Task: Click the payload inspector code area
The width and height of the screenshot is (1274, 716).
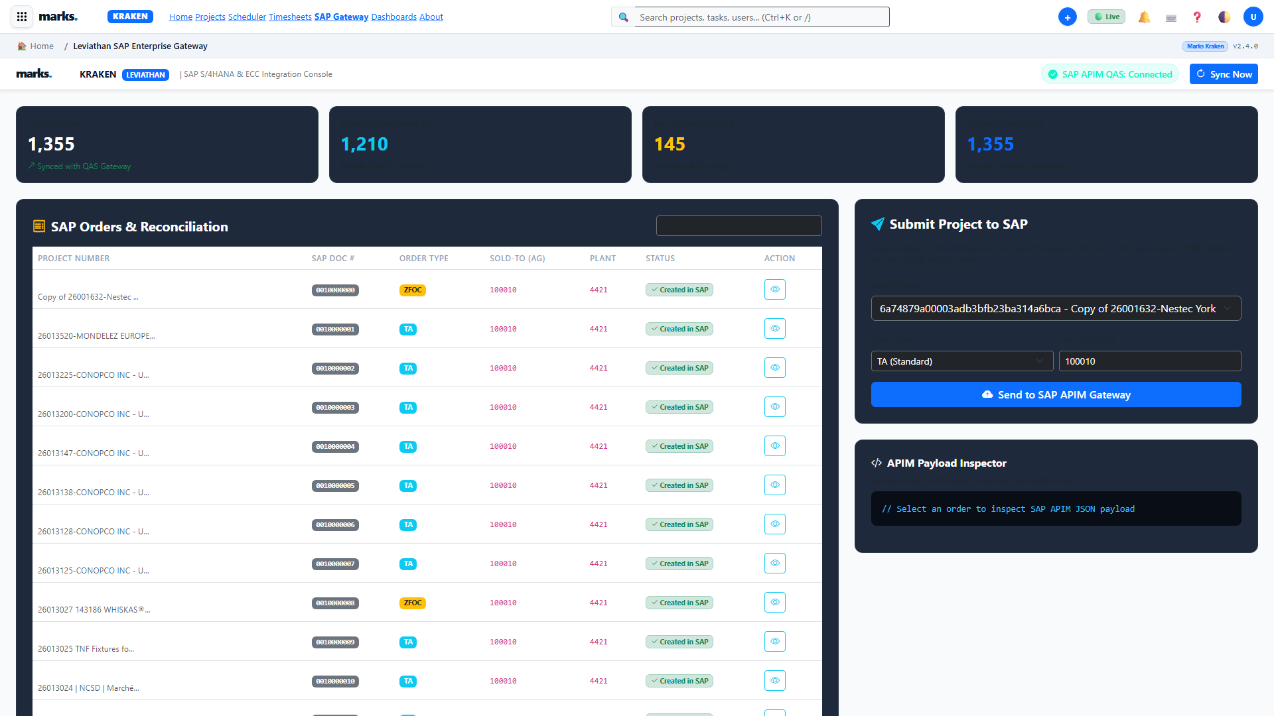Action: point(1056,508)
